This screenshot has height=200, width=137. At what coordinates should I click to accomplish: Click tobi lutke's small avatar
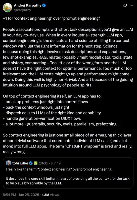point(8,163)
